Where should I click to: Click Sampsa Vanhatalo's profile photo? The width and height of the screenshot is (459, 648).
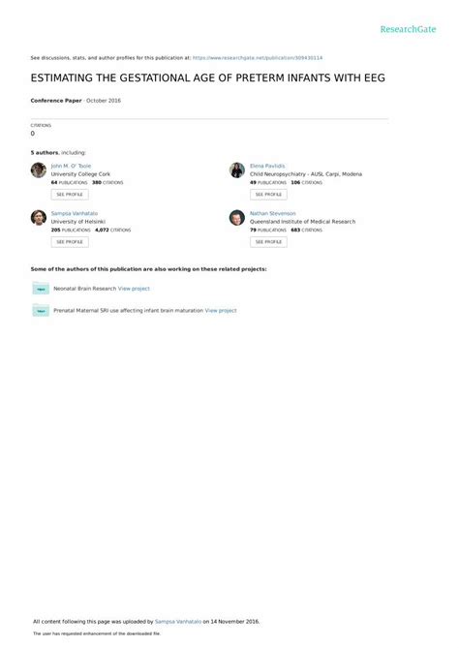pyautogui.click(x=39, y=218)
